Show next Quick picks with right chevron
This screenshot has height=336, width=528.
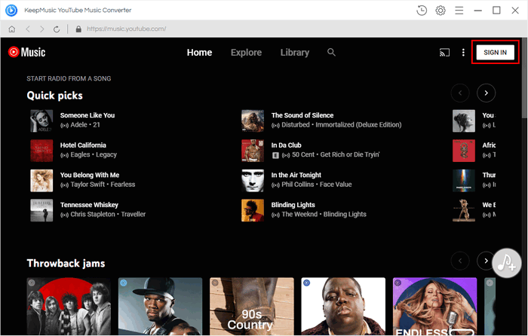tap(486, 93)
